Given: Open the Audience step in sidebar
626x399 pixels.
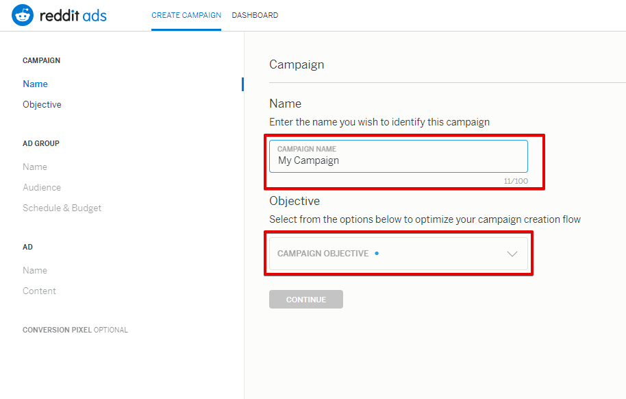Looking at the screenshot, I should click(x=42, y=187).
